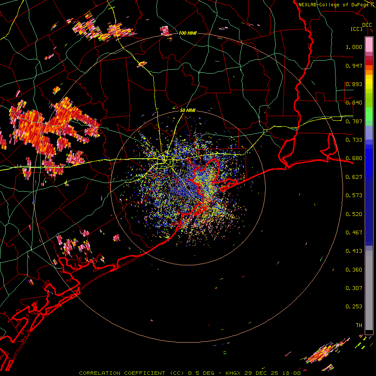
Task: Click the 0.840 scale value
Action: point(354,103)
